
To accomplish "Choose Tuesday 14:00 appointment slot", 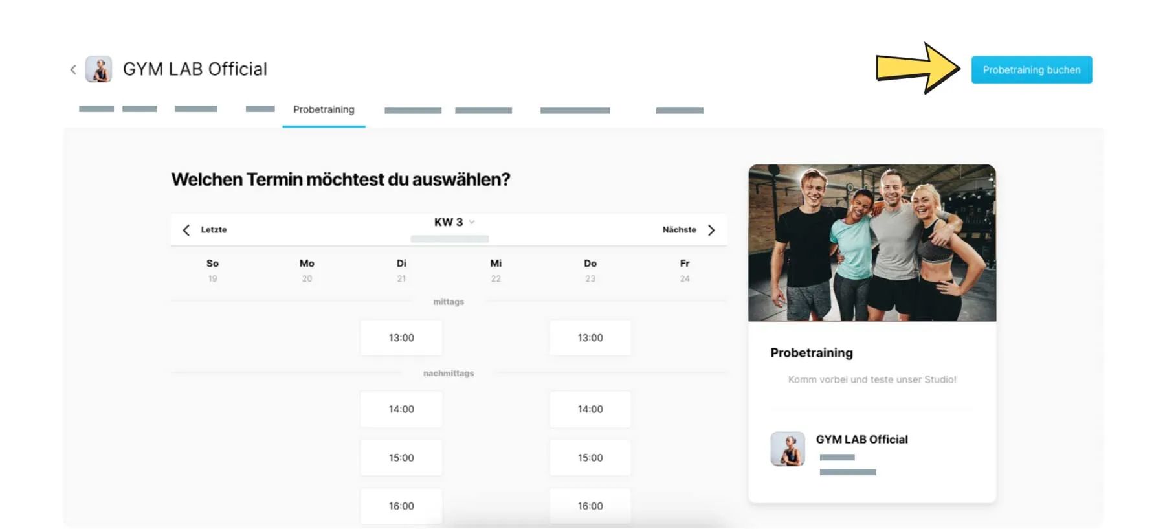I will tap(401, 409).
